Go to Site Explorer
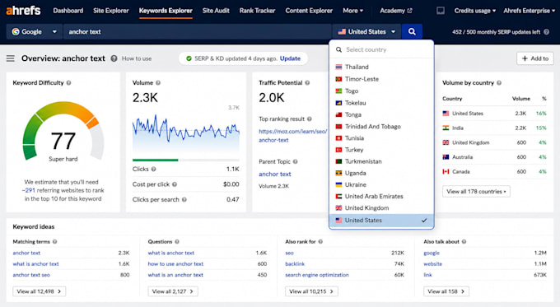This screenshot has height=307, width=560. click(x=110, y=11)
